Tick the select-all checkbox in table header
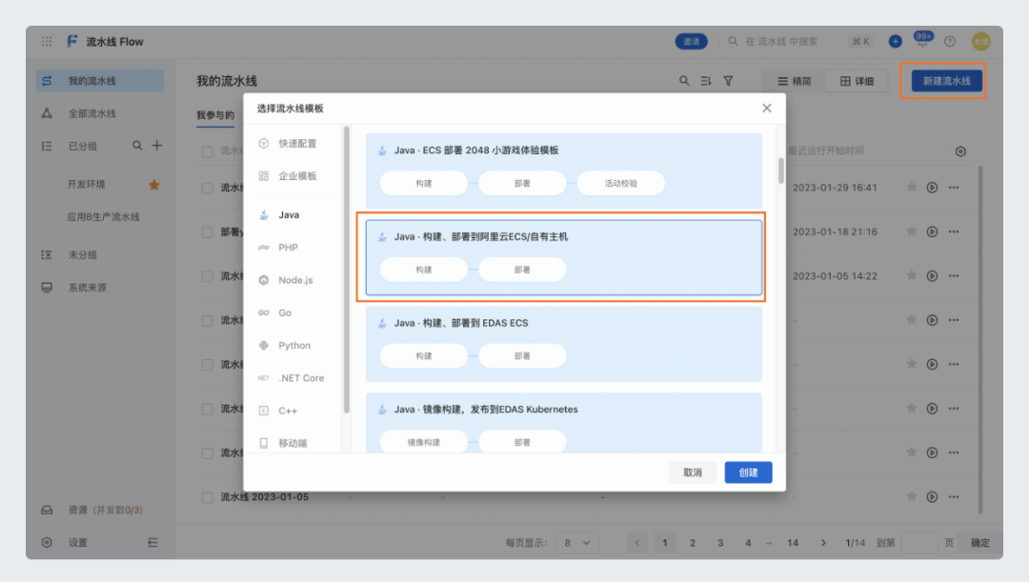The width and height of the screenshot is (1029, 582). 208,151
